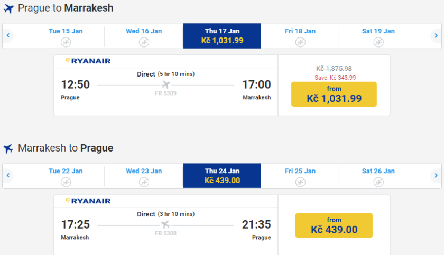Screen dimensions: 444x255
Task: Switch to the Sat 19 Jan outbound tab
Action: 378,35
